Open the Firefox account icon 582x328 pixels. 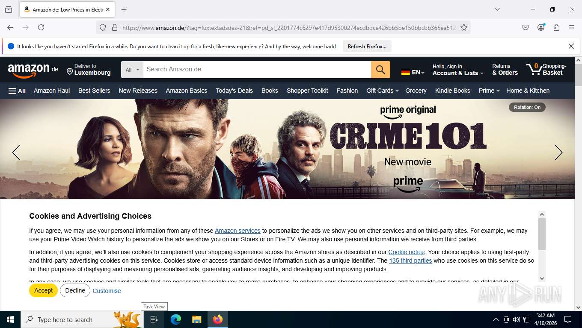[x=541, y=27]
